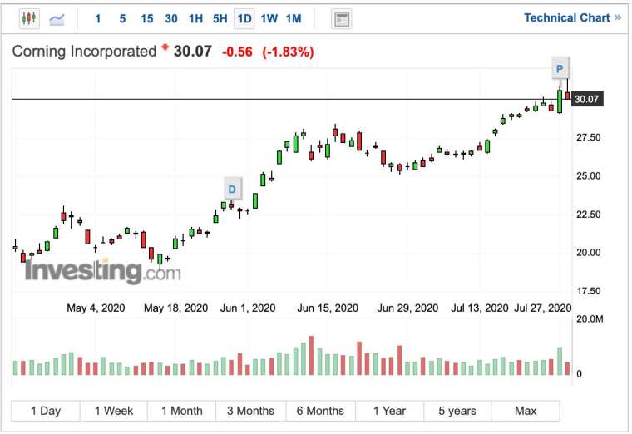The image size is (632, 434).
Task: Show the 1 Month range
Action: pos(182,411)
